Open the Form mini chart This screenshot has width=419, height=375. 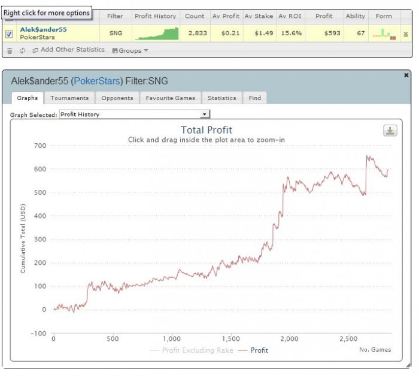click(x=384, y=34)
